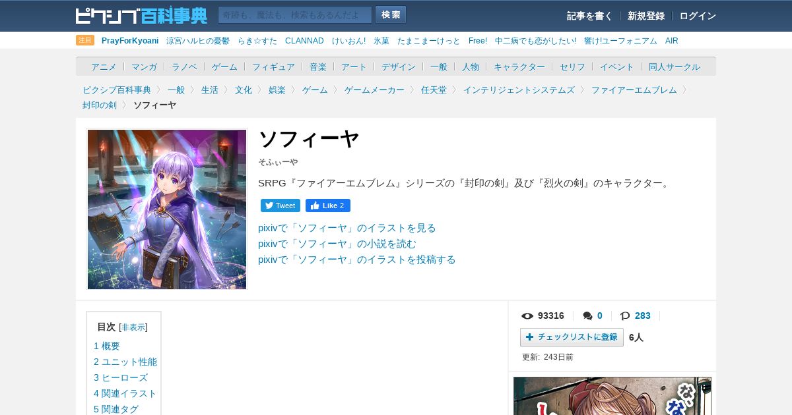792x415 pixels.
Task: Select the デザイン category tab
Action: (x=399, y=67)
